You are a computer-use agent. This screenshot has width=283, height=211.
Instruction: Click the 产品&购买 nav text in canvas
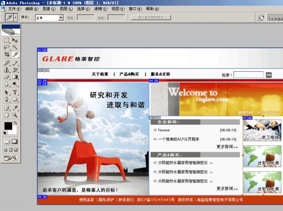coord(129,74)
